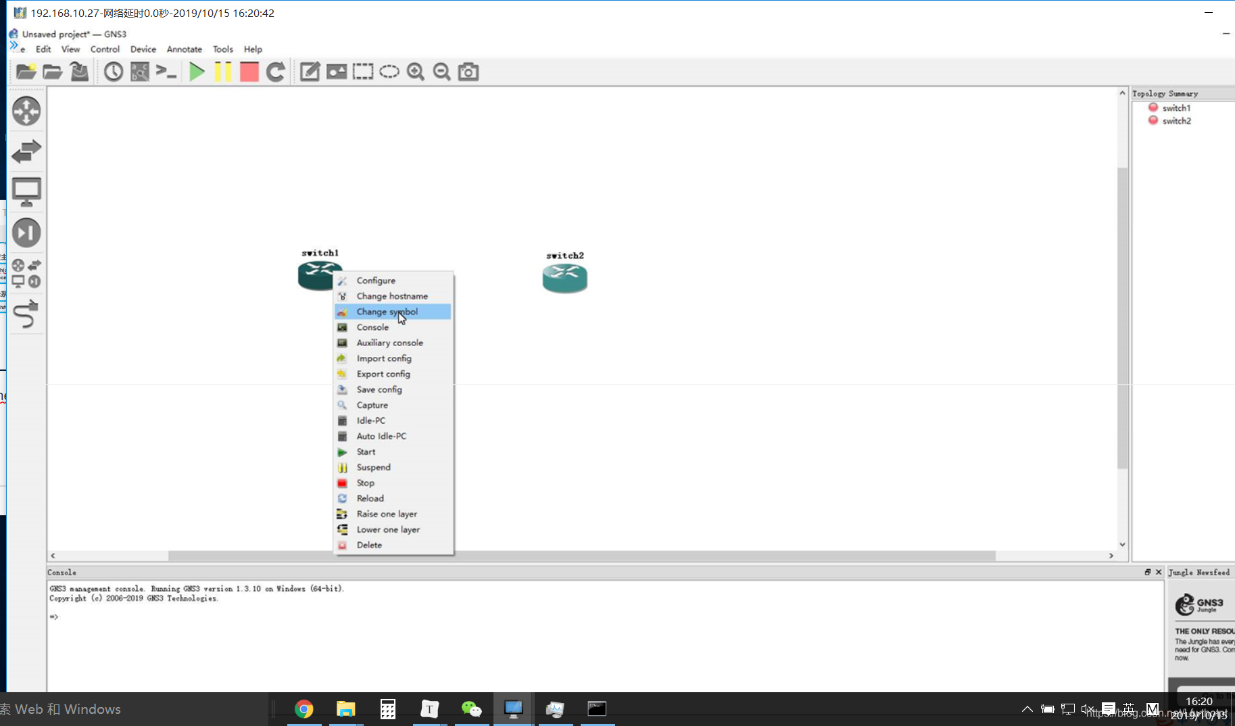
Task: Select the Draw ellipse tool
Action: 389,72
